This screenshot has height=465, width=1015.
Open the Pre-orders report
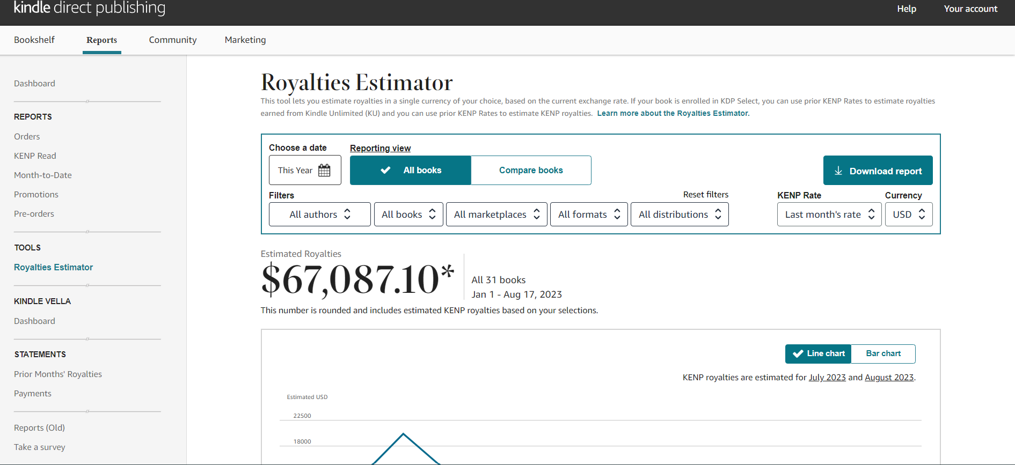pyautogui.click(x=34, y=213)
